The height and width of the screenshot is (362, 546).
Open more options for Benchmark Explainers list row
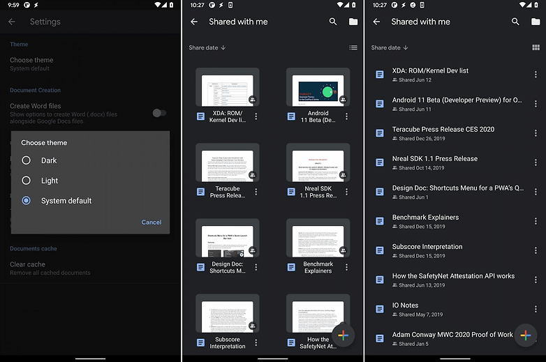(x=536, y=221)
